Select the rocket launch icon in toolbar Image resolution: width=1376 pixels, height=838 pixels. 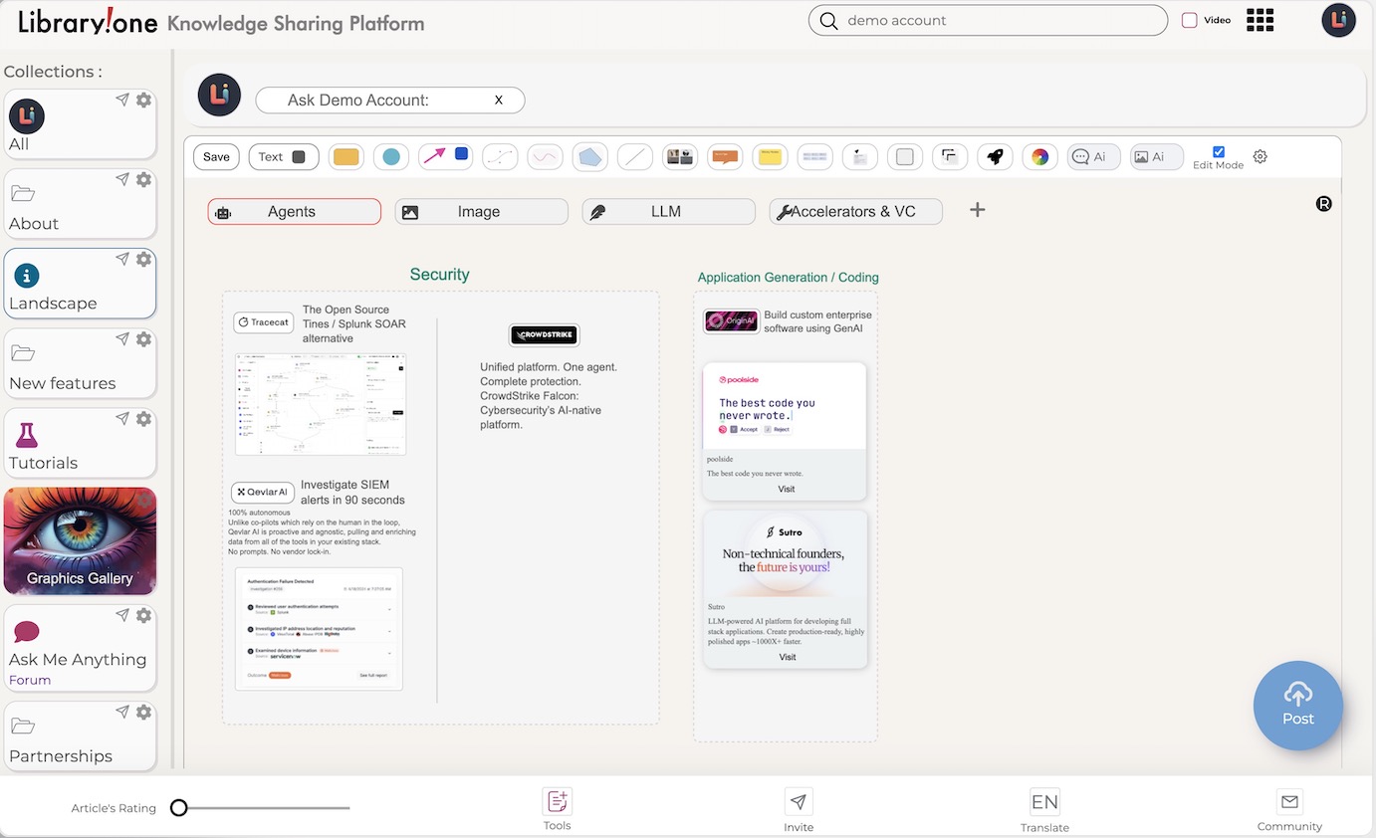(994, 157)
